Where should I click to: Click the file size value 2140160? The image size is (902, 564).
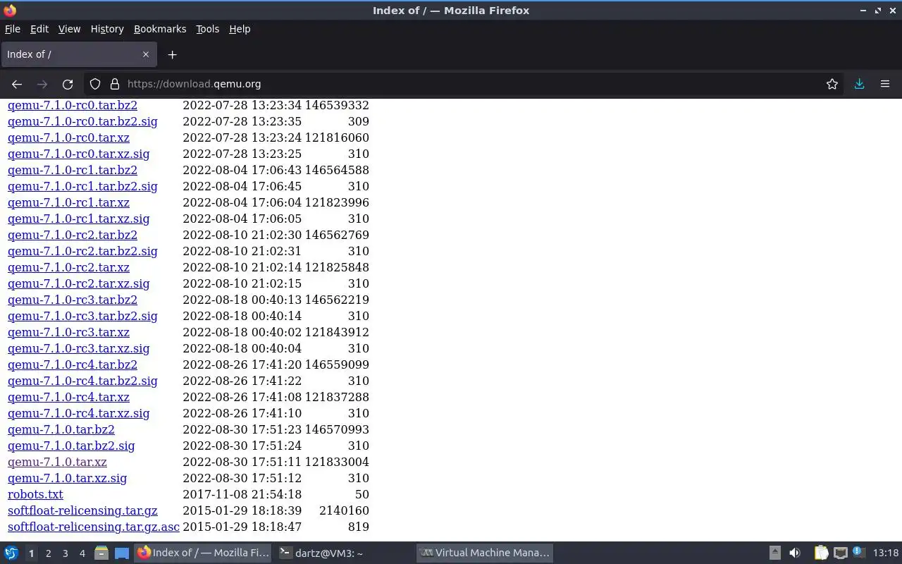tap(344, 510)
